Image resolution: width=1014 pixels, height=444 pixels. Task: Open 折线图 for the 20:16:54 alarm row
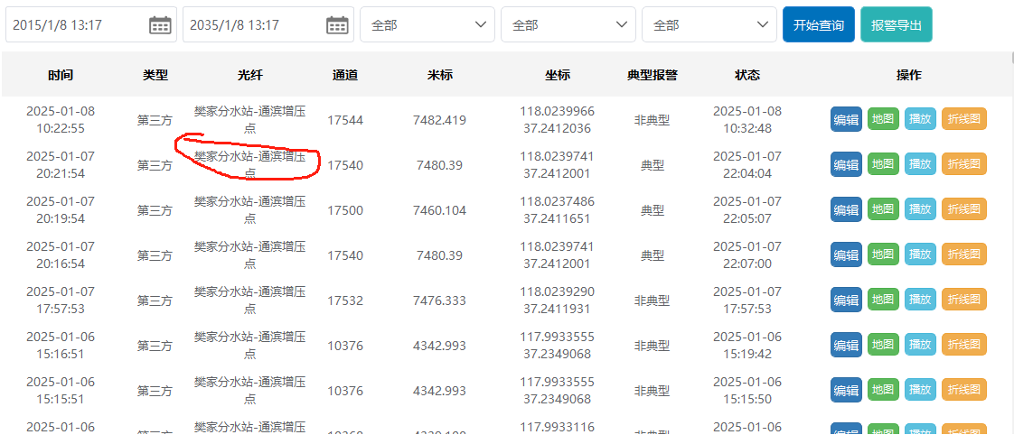963,254
